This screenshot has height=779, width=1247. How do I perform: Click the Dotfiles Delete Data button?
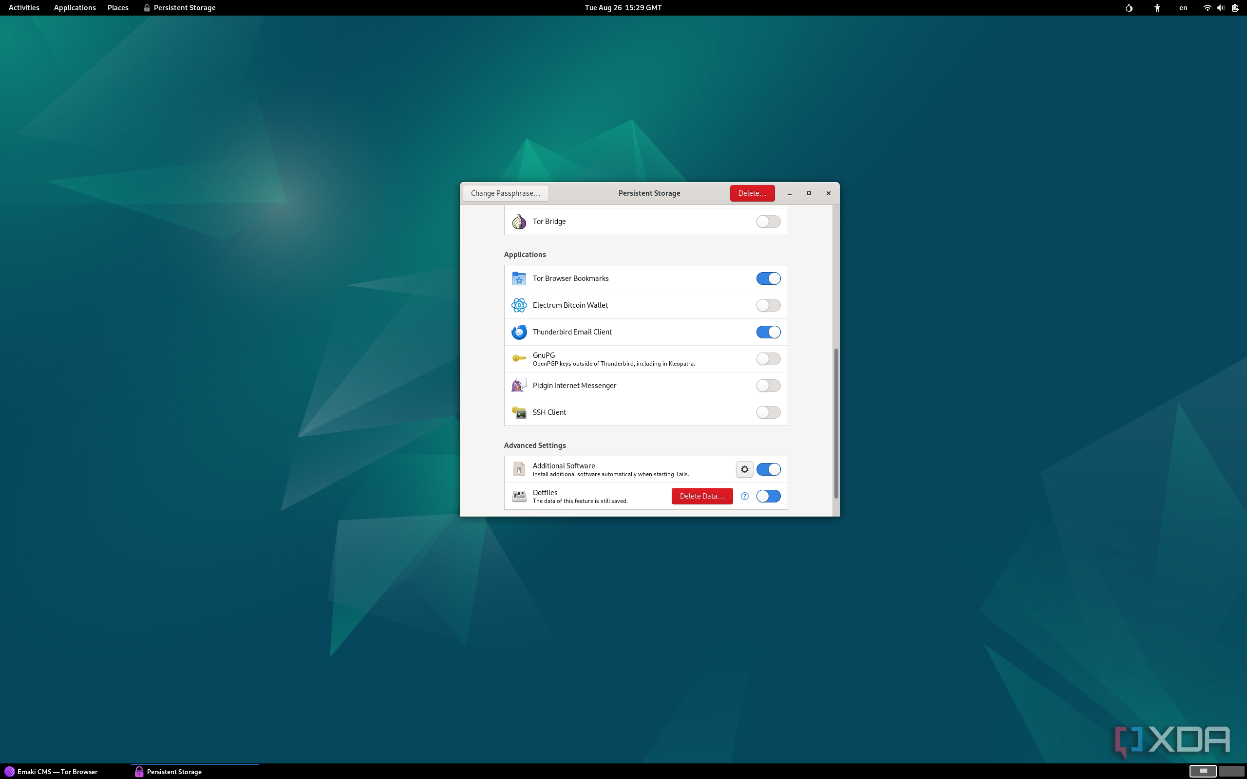point(701,496)
